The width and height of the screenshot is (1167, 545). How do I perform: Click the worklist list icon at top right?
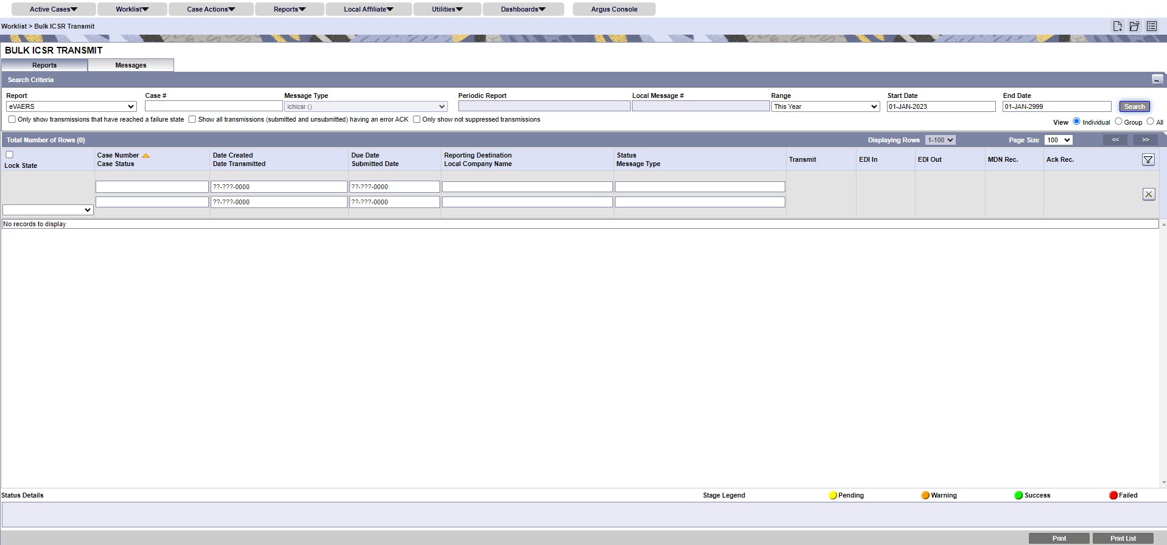pos(1152,26)
